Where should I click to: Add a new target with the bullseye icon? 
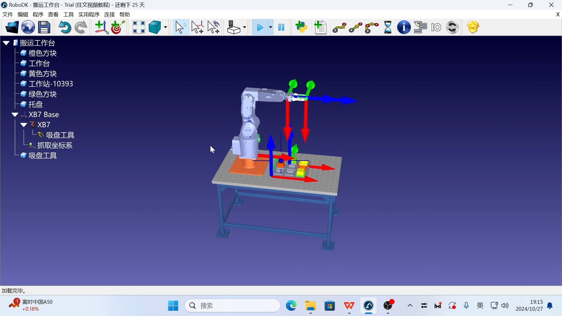tap(118, 28)
